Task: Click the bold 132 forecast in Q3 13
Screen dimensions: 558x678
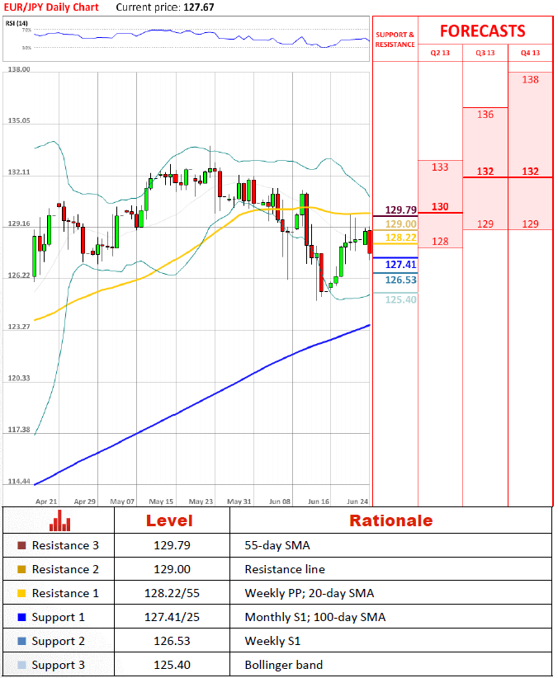Action: click(485, 172)
